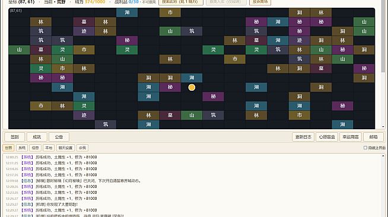The width and height of the screenshot is (388, 217).
Task: Select the 山 tile between 墓 and 筑 tiles
Action: (x=192, y=115)
